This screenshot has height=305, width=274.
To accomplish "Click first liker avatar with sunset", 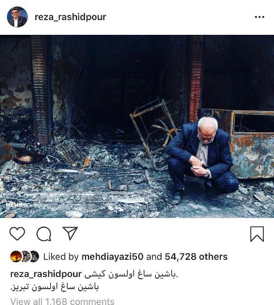I will (16, 256).
